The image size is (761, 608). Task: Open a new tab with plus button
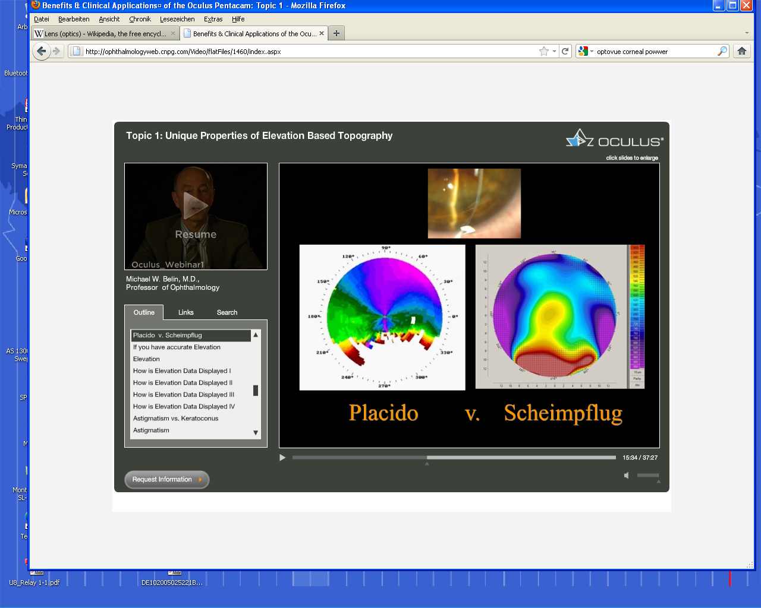click(x=337, y=33)
